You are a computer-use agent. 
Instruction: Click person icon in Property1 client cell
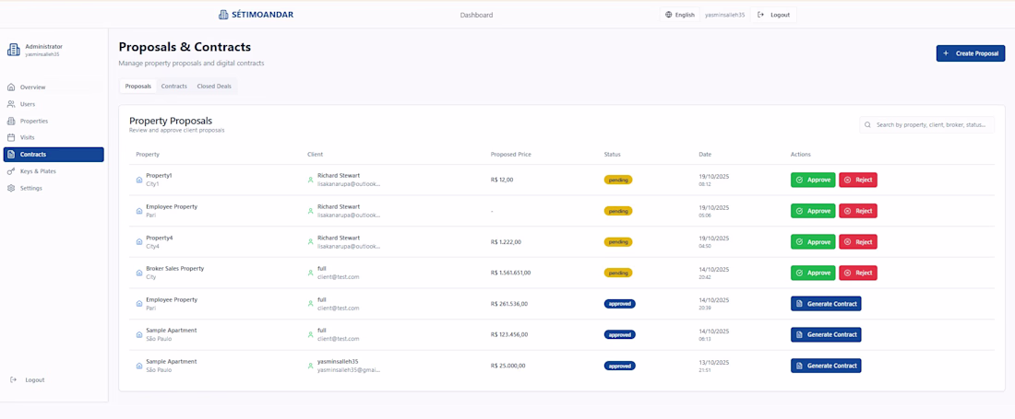(x=311, y=180)
